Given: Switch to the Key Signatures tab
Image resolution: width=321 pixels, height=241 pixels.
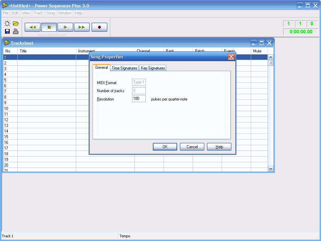Looking at the screenshot, I should point(153,68).
